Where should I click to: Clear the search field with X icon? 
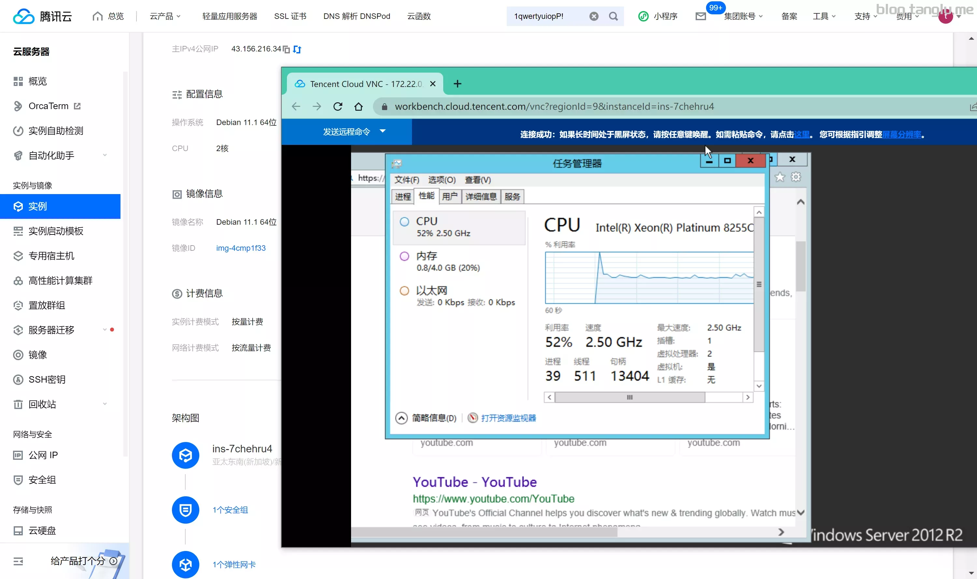593,16
